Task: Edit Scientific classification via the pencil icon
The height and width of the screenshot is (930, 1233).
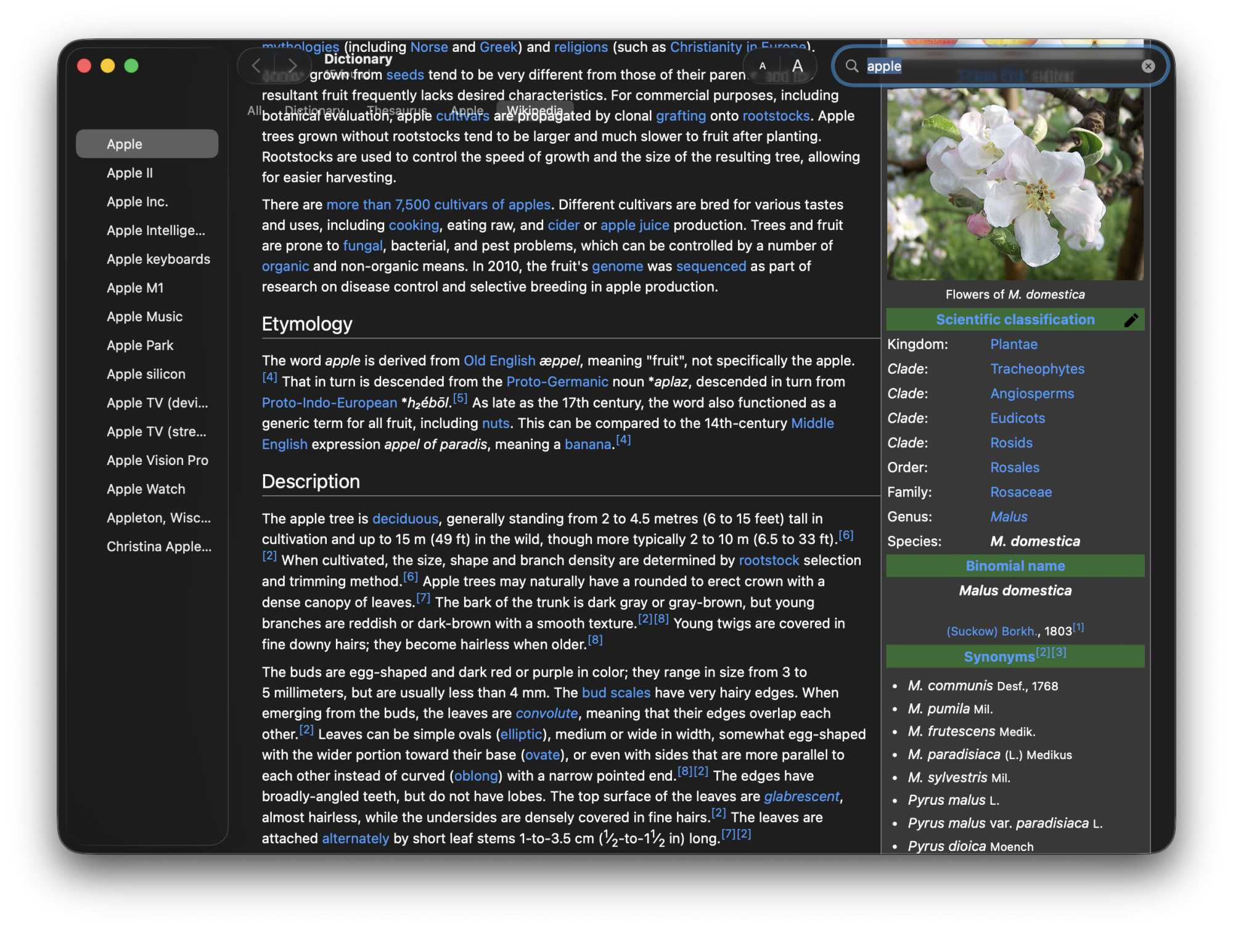Action: (1131, 320)
